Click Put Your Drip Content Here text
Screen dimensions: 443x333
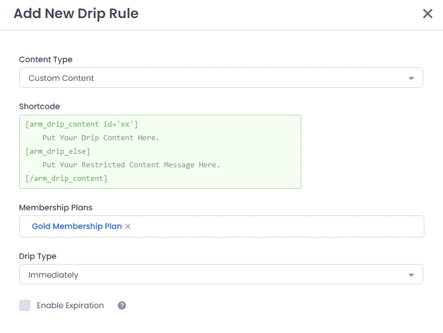[x=101, y=138]
